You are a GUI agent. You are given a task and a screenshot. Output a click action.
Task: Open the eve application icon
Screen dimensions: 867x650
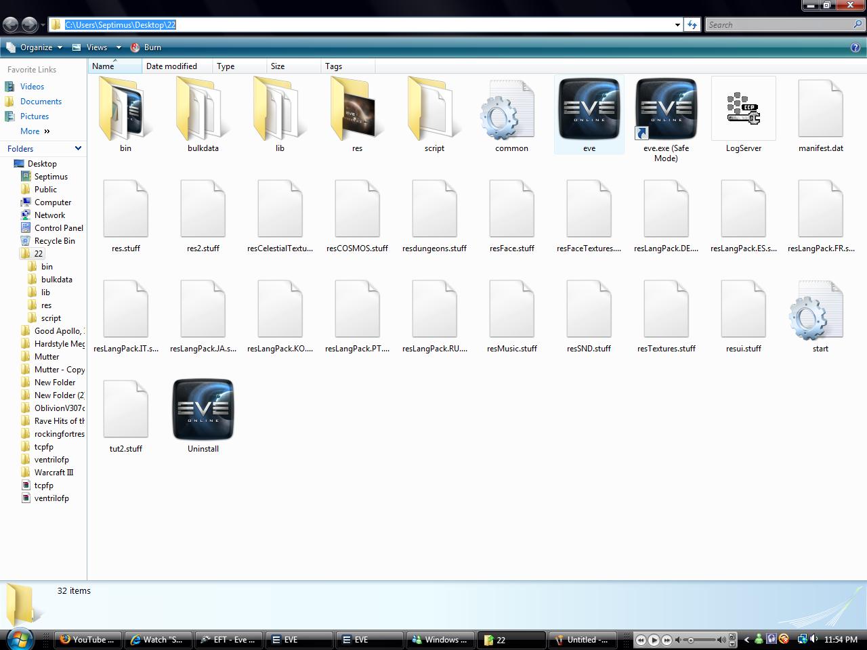pos(589,110)
